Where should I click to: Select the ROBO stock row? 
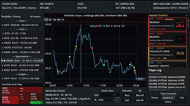22,52
